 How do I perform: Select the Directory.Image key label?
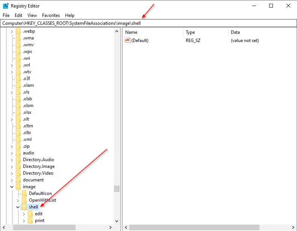39,166
